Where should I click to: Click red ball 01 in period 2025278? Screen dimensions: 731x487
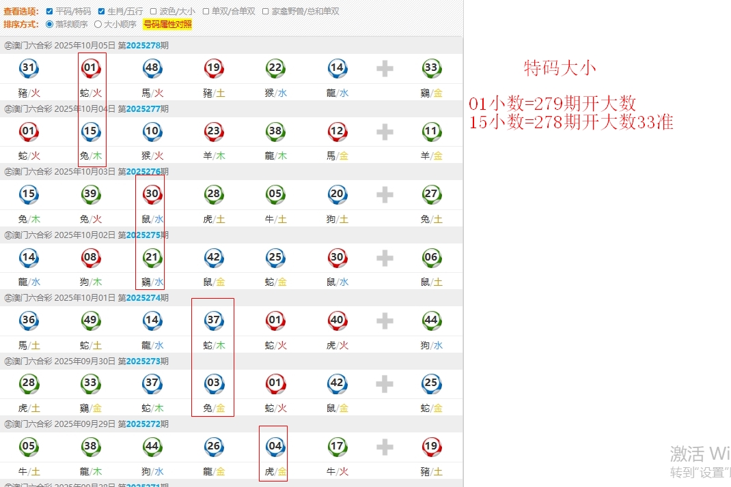click(90, 68)
